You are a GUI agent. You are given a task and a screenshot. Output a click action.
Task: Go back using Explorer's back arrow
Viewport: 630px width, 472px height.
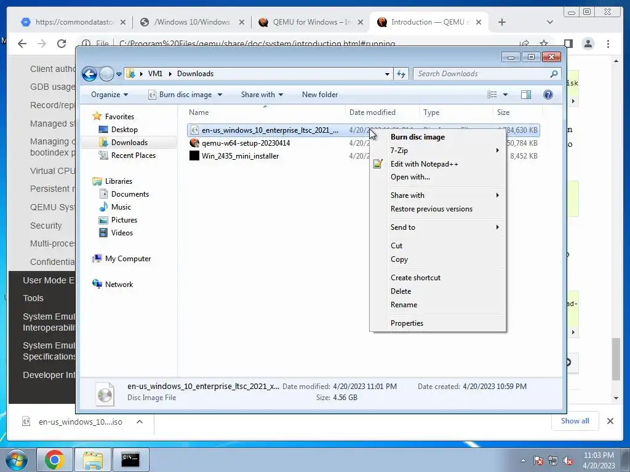89,74
